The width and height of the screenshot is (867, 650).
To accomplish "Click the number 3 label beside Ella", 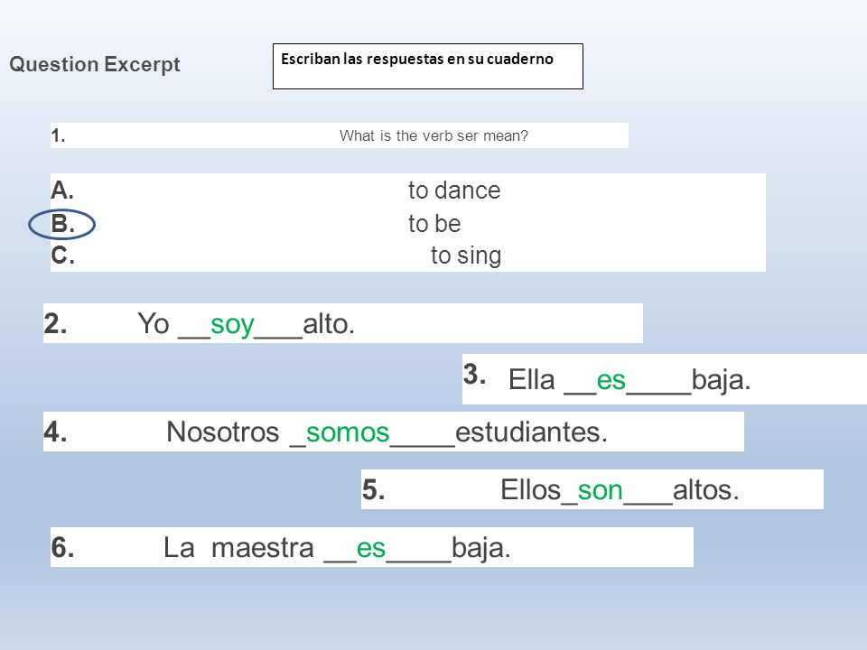I will (475, 375).
